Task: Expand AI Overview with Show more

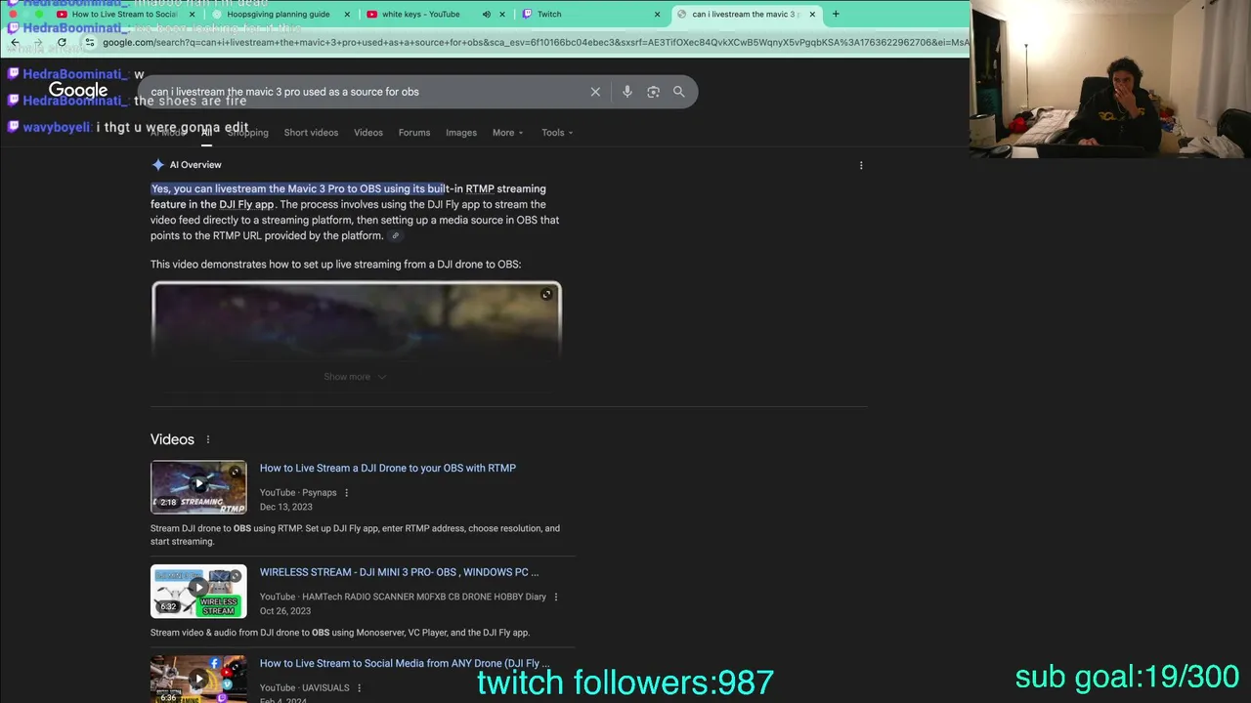Action: tap(355, 377)
